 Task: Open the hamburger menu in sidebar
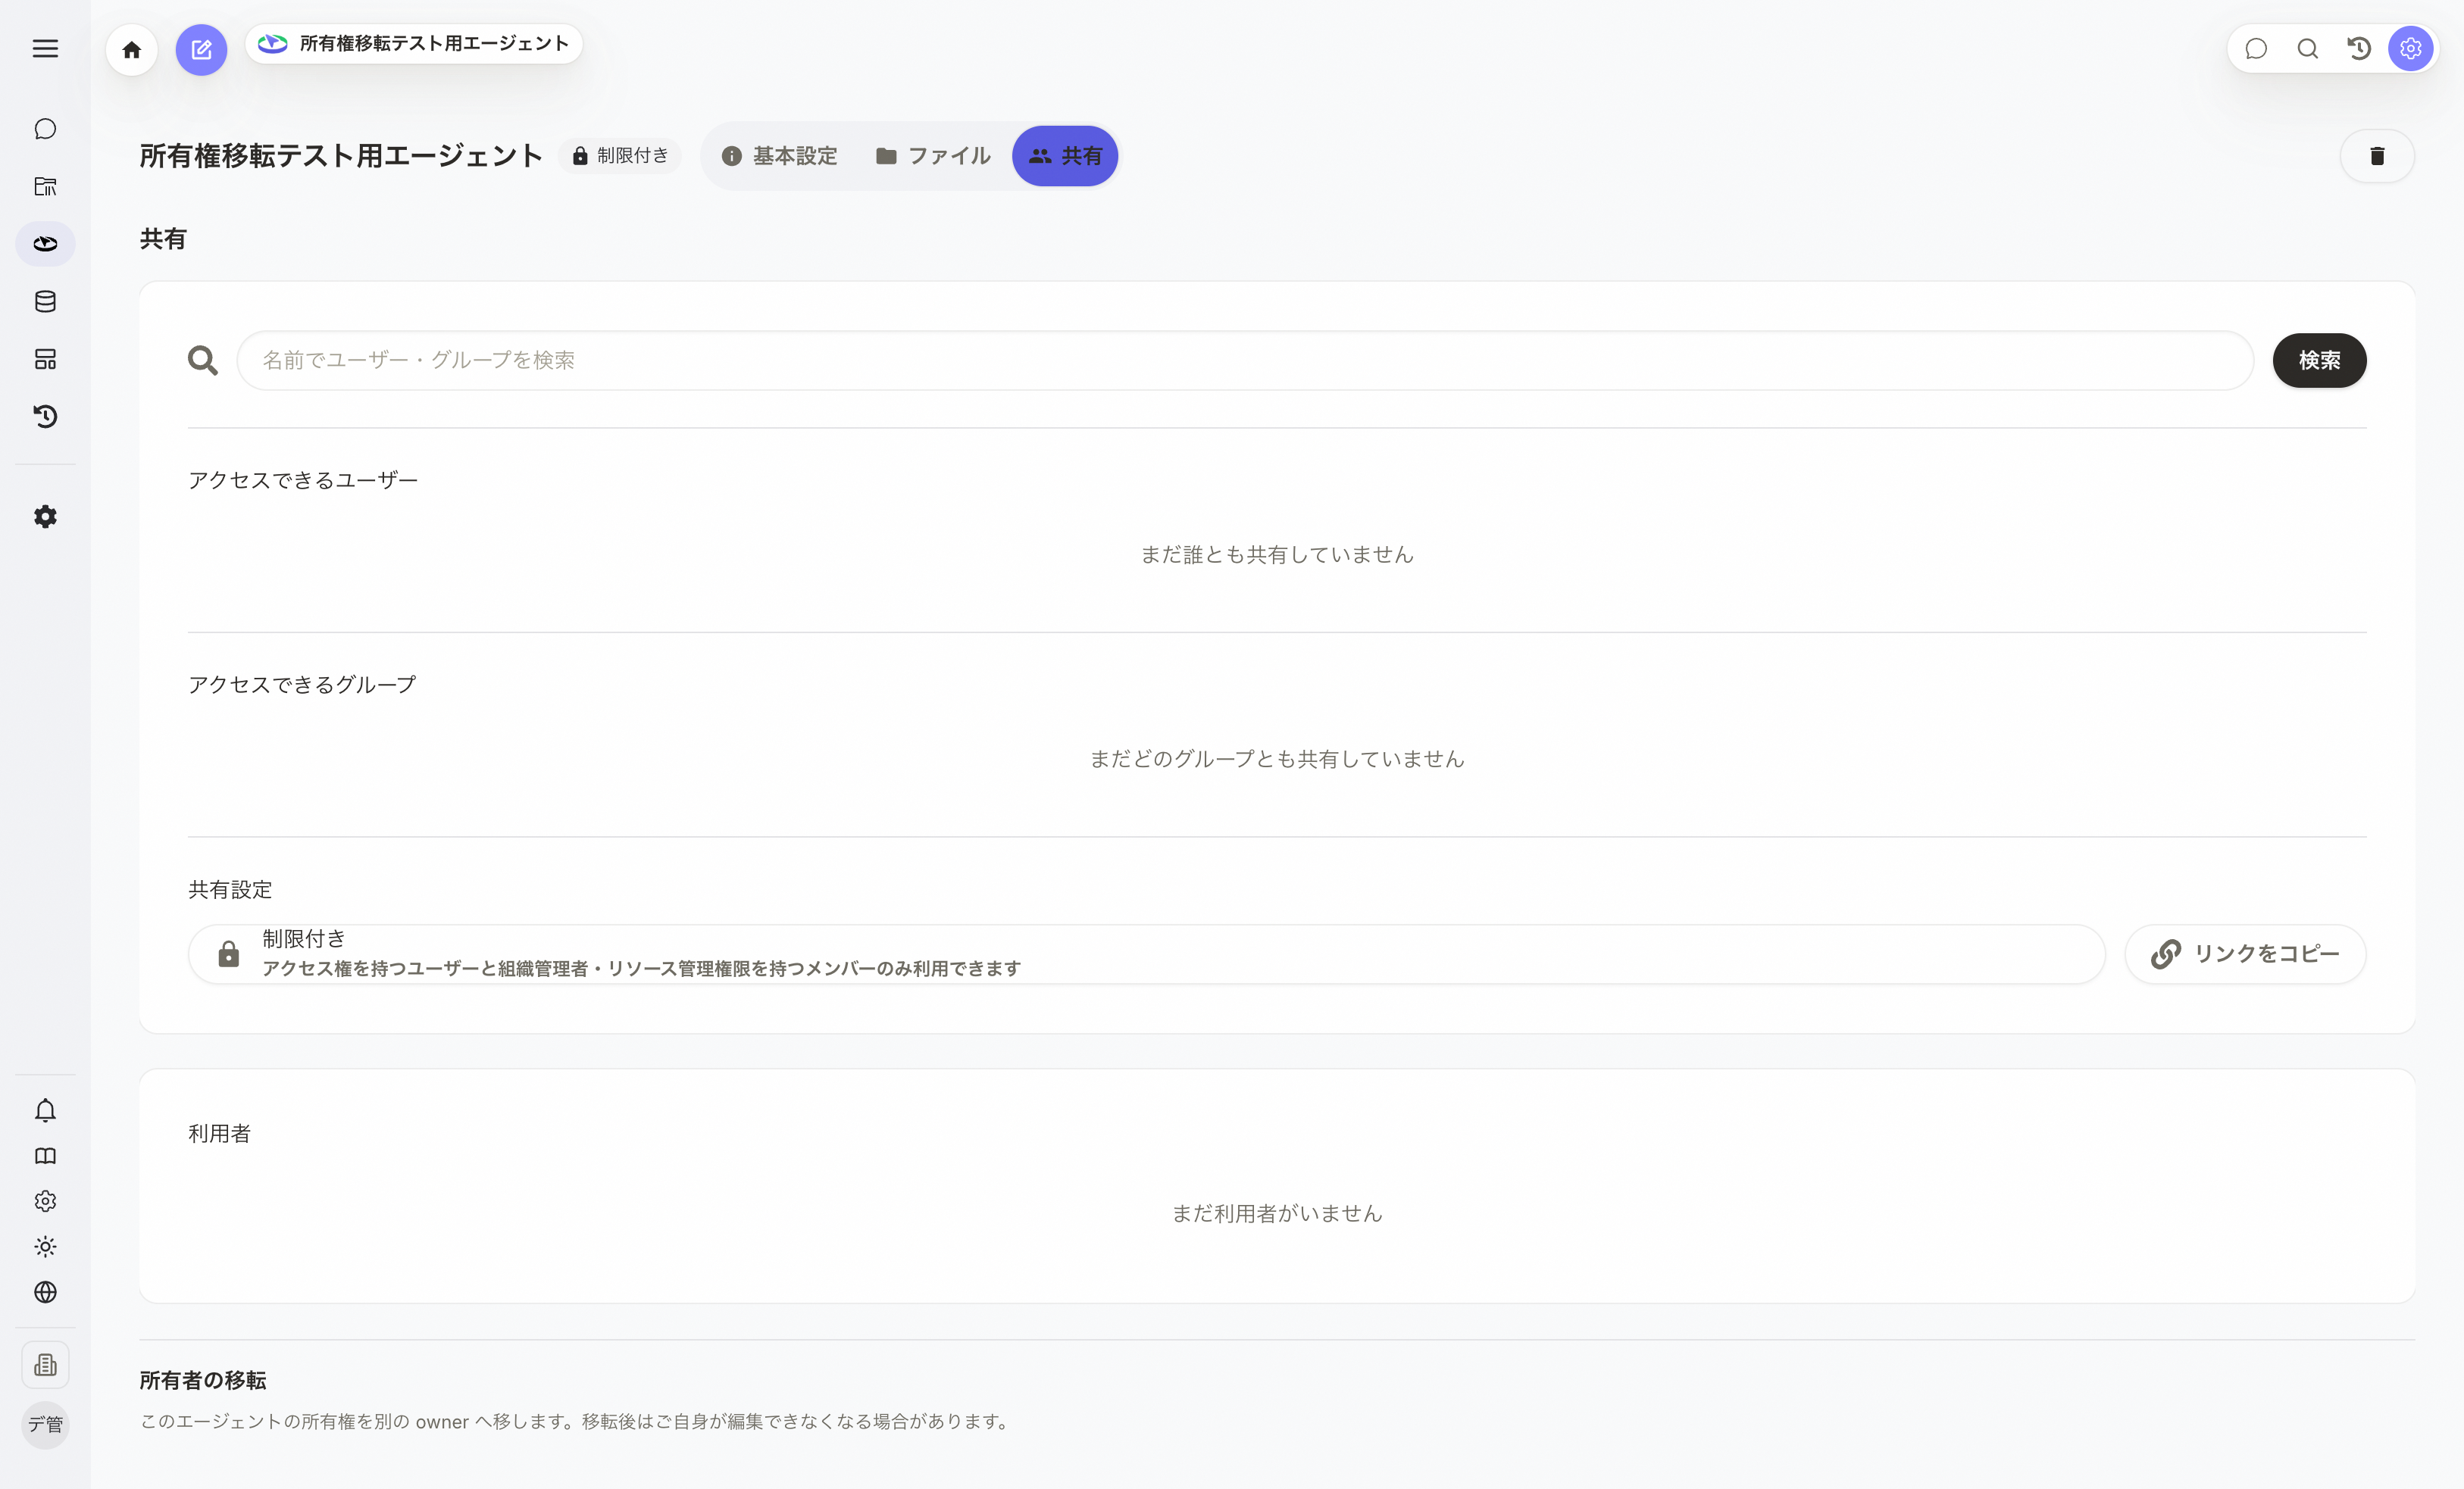45,49
